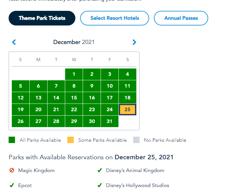Image resolution: width=235 pixels, height=194 pixels.
Task: Pick December 19 on the calendar
Action: point(20,110)
